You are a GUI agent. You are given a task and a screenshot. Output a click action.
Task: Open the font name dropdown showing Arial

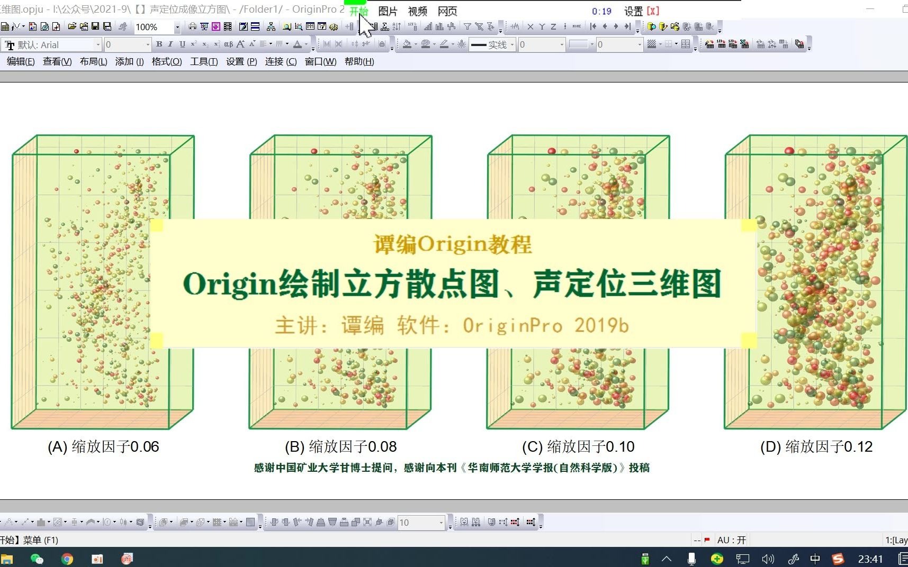tap(98, 45)
